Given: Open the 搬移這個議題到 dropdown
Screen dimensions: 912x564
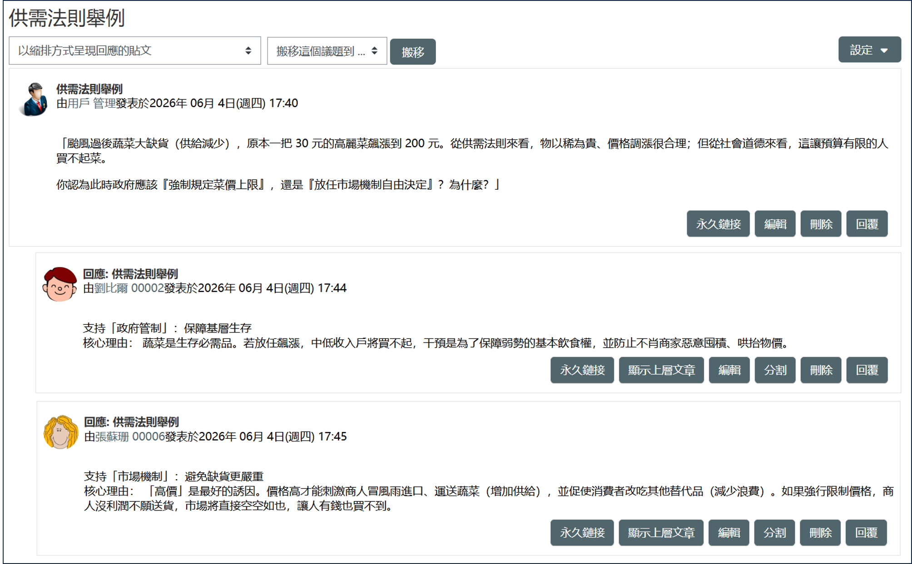Looking at the screenshot, I should [327, 51].
